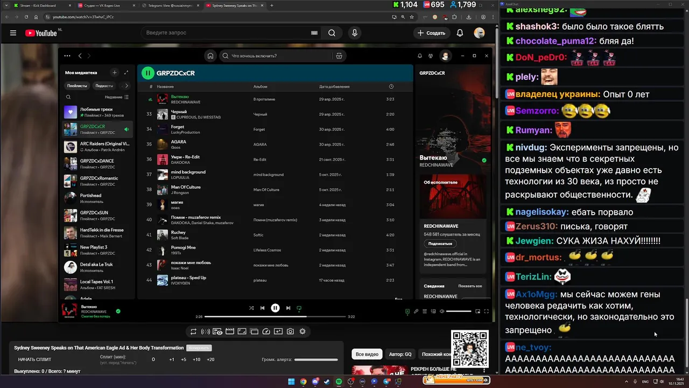689x388 pixels.
Task: Click the Название column header
Action: point(165,86)
